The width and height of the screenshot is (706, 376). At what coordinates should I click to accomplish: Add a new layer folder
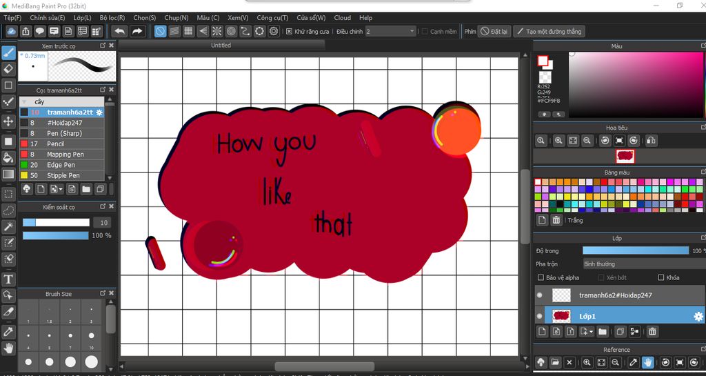pyautogui.click(x=603, y=332)
